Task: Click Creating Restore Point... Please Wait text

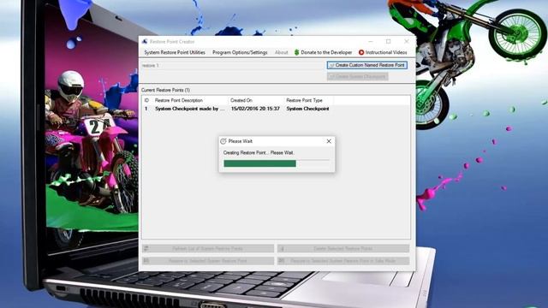Action: 259,152
